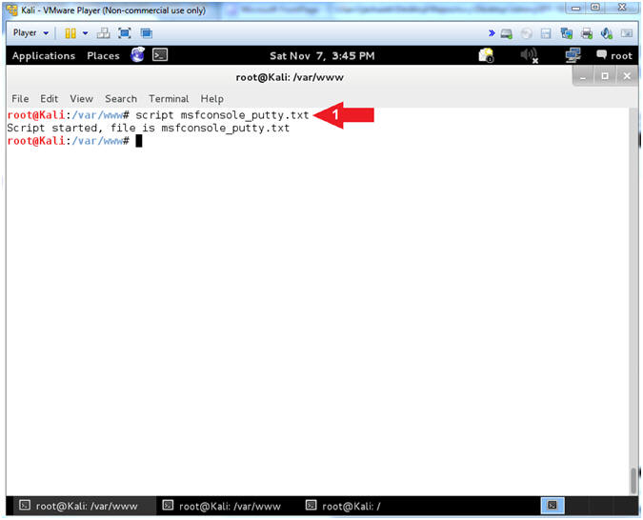The height and width of the screenshot is (520, 643).
Task: Open the terminal Edit menu
Action: click(x=49, y=99)
